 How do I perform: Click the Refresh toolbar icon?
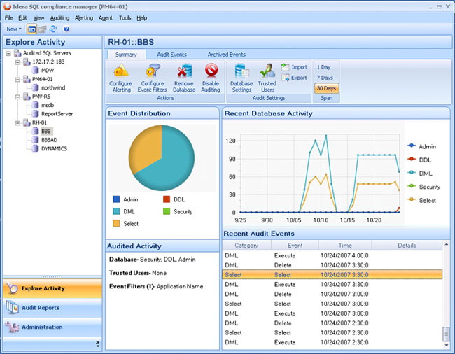click(x=53, y=29)
